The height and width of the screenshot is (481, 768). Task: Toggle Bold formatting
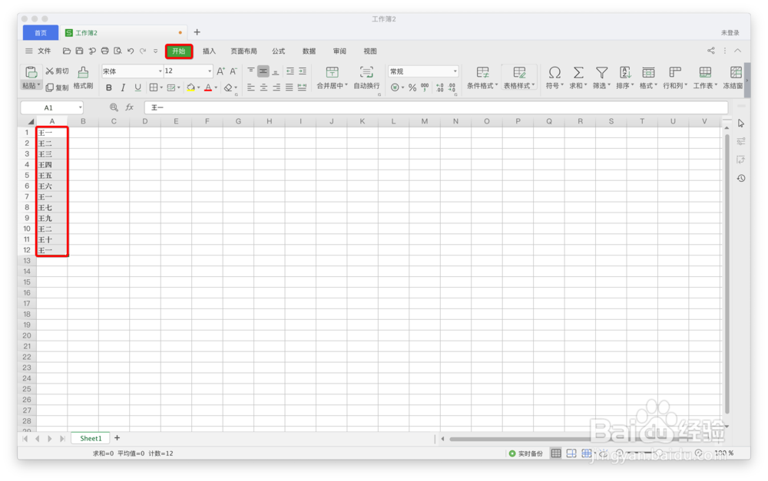pos(109,87)
